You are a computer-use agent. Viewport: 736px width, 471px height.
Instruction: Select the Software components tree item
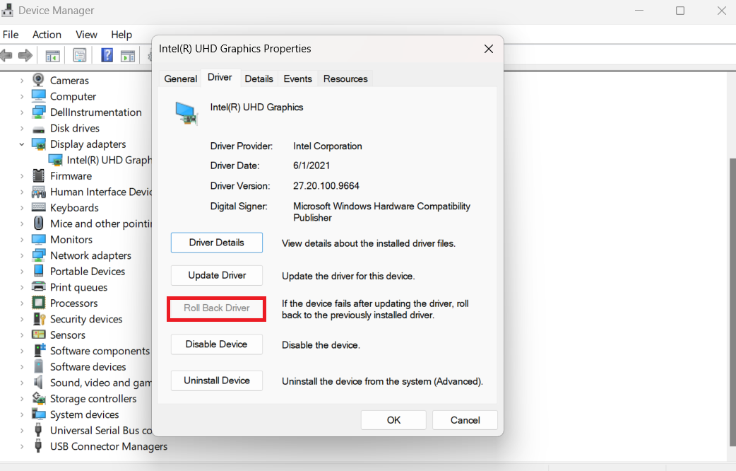click(100, 351)
